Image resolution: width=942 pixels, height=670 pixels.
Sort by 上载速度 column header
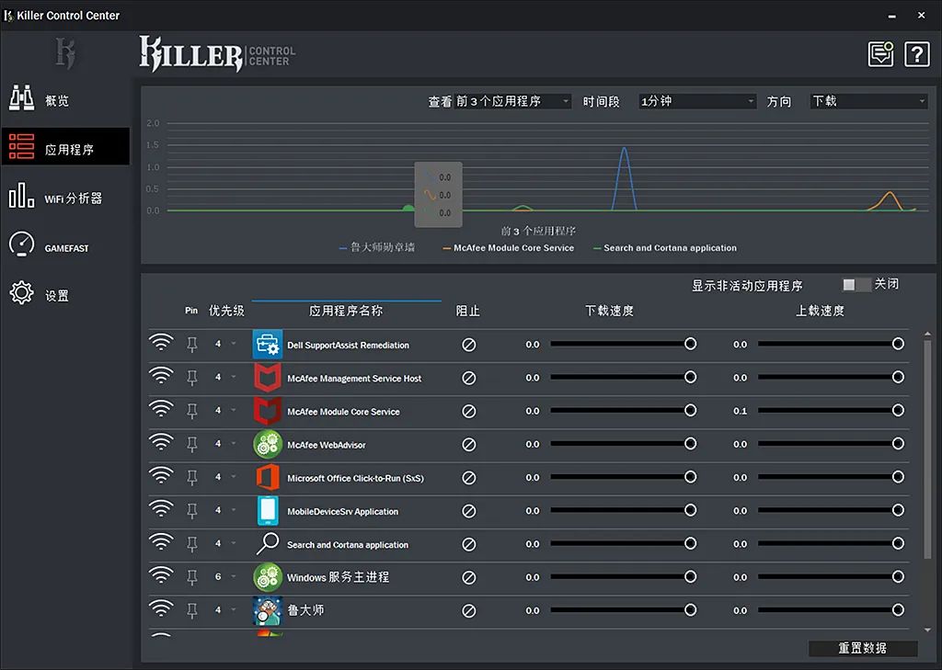coord(820,311)
